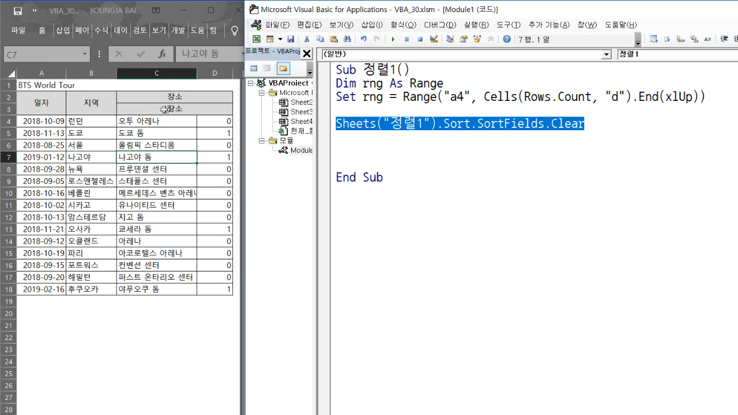The image size is (738, 415).
Task: Click View Code icon in project pane
Action: pos(254,68)
